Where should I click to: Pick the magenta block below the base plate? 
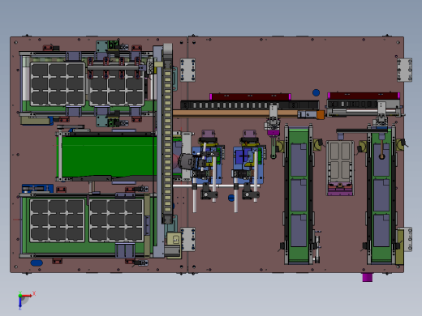[367, 277]
